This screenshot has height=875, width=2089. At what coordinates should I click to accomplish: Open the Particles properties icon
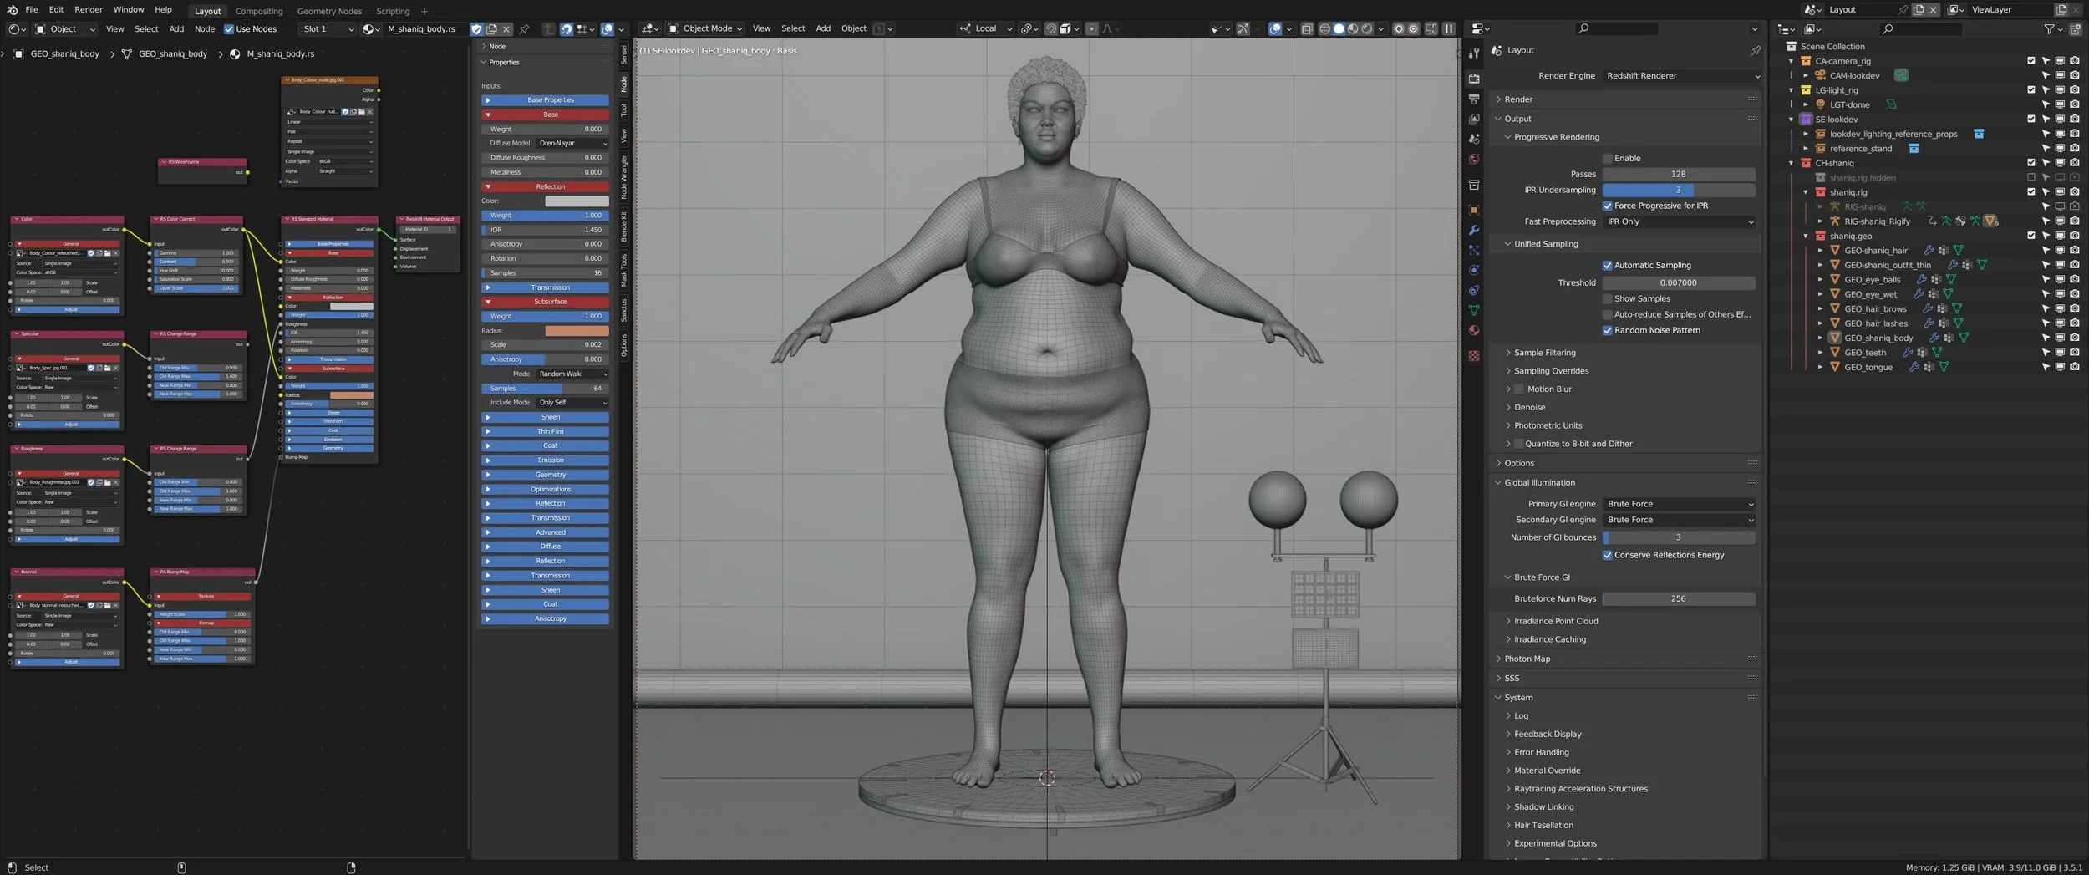click(x=1474, y=250)
